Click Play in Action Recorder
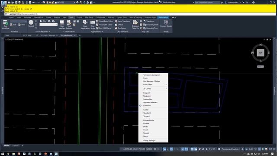The width and height of the screenshot is (277, 156). pos(43,21)
